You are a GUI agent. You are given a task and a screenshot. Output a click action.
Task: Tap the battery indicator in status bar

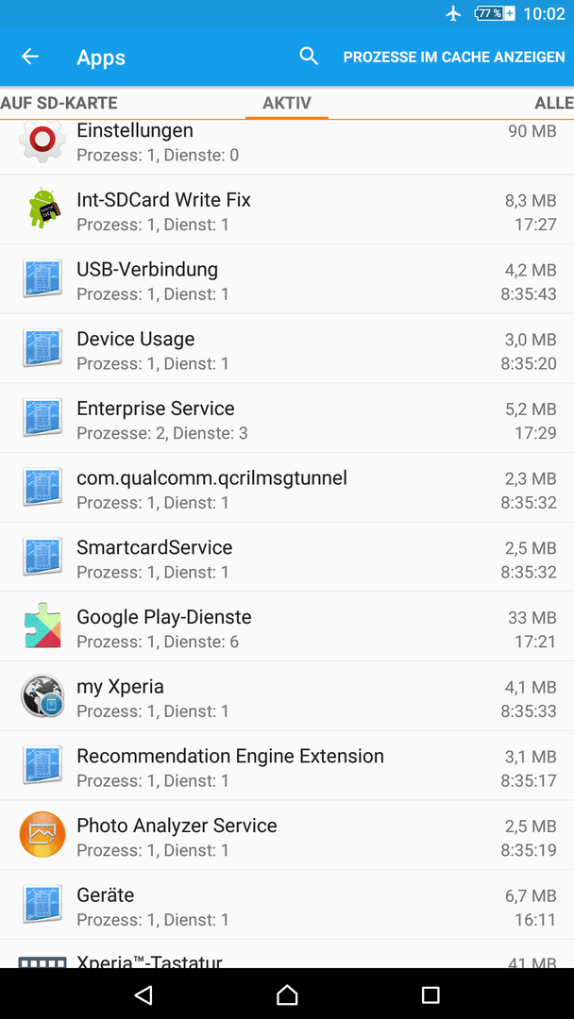pyautogui.click(x=495, y=13)
